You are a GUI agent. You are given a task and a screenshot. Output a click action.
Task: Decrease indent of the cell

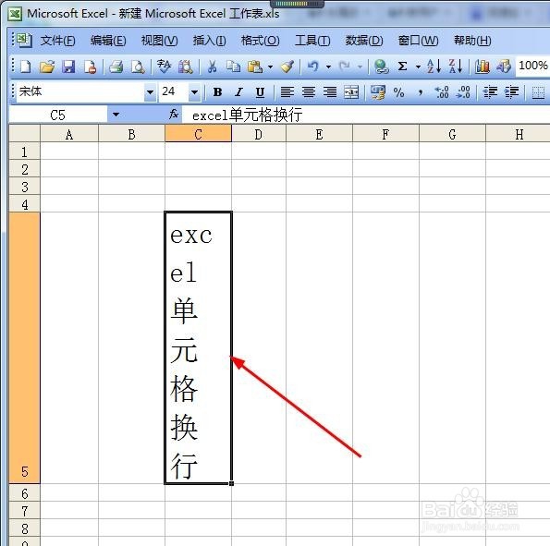490,92
